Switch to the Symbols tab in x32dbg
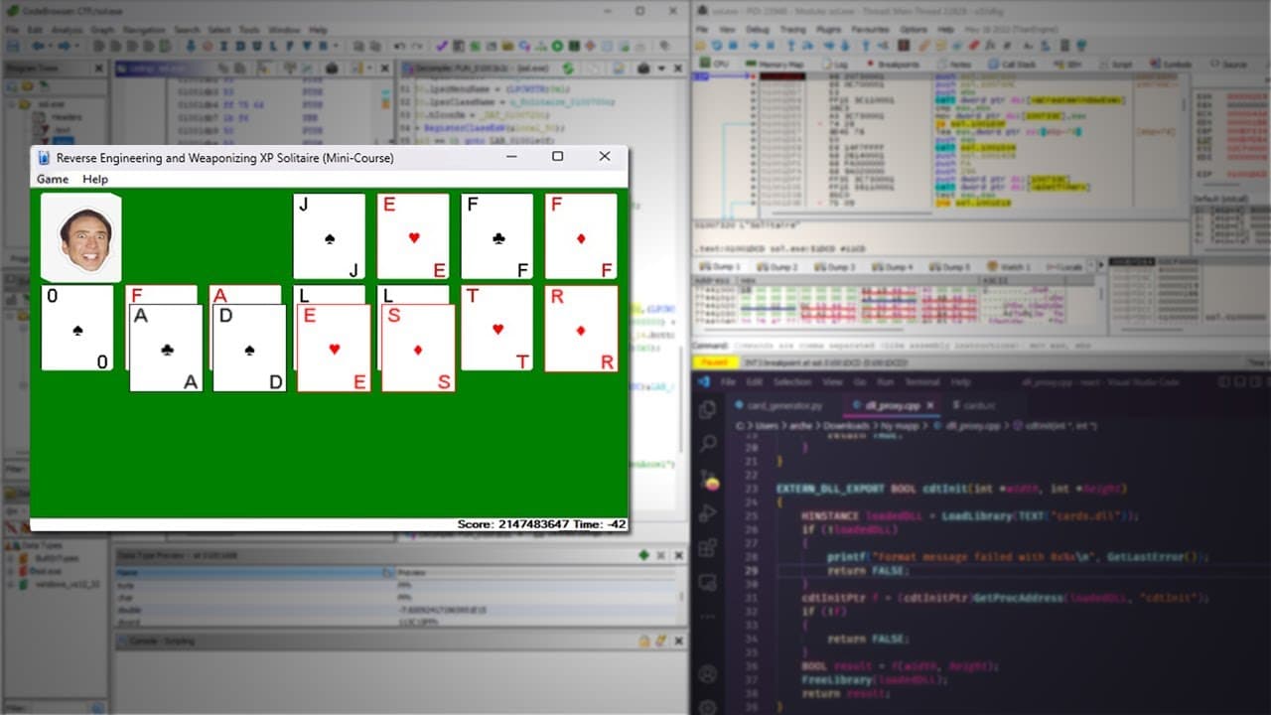The width and height of the screenshot is (1271, 715). [x=1173, y=64]
